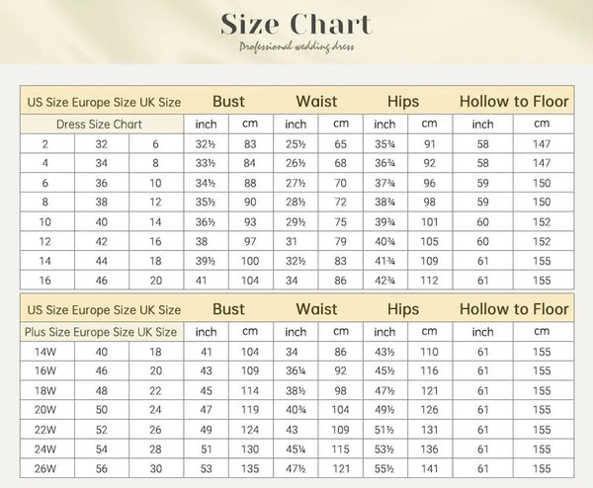Click the UK size 30 cell
This screenshot has width=593, height=488.
[x=156, y=468]
